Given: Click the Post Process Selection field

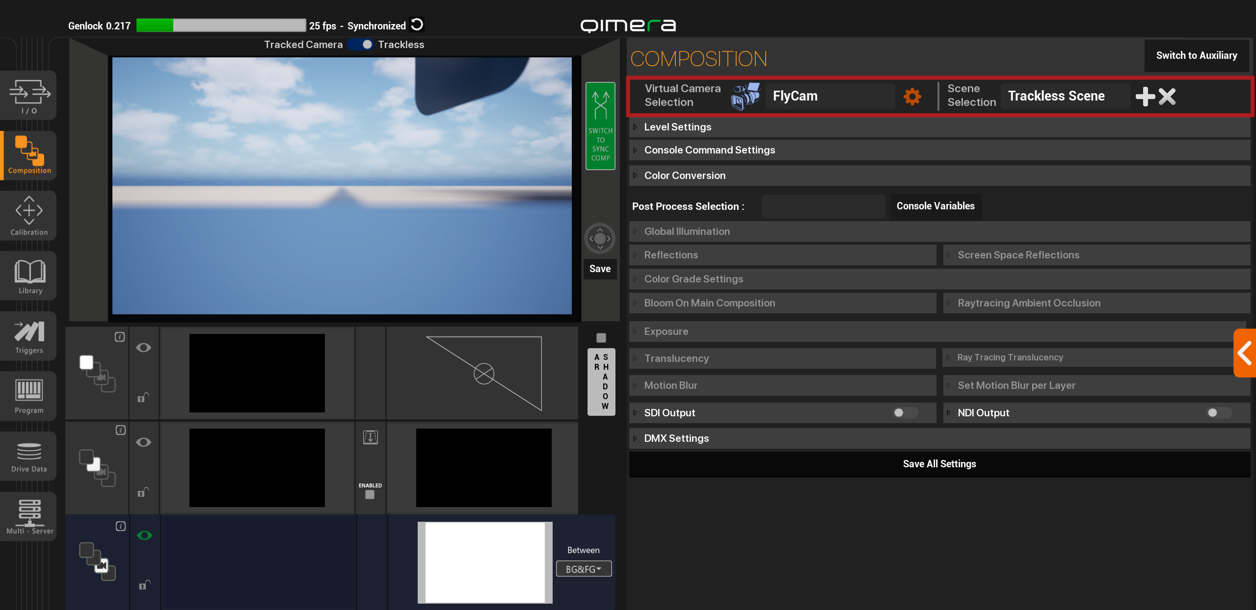Looking at the screenshot, I should pyautogui.click(x=823, y=206).
